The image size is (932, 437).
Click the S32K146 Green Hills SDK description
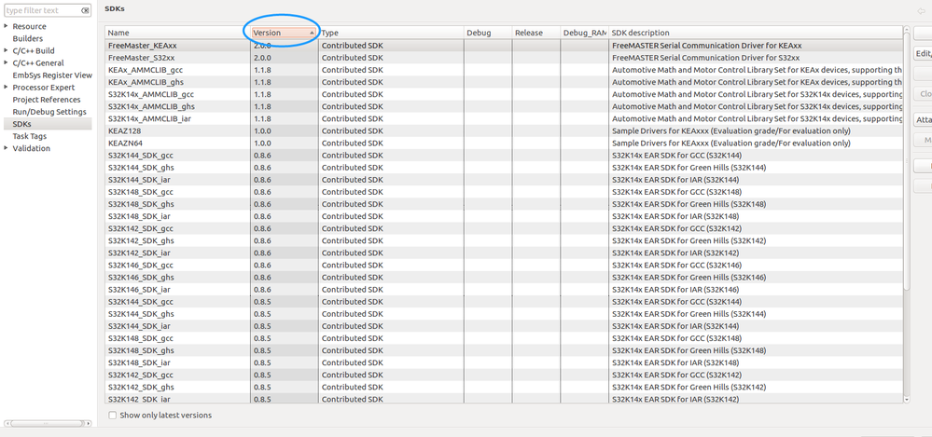click(x=689, y=278)
